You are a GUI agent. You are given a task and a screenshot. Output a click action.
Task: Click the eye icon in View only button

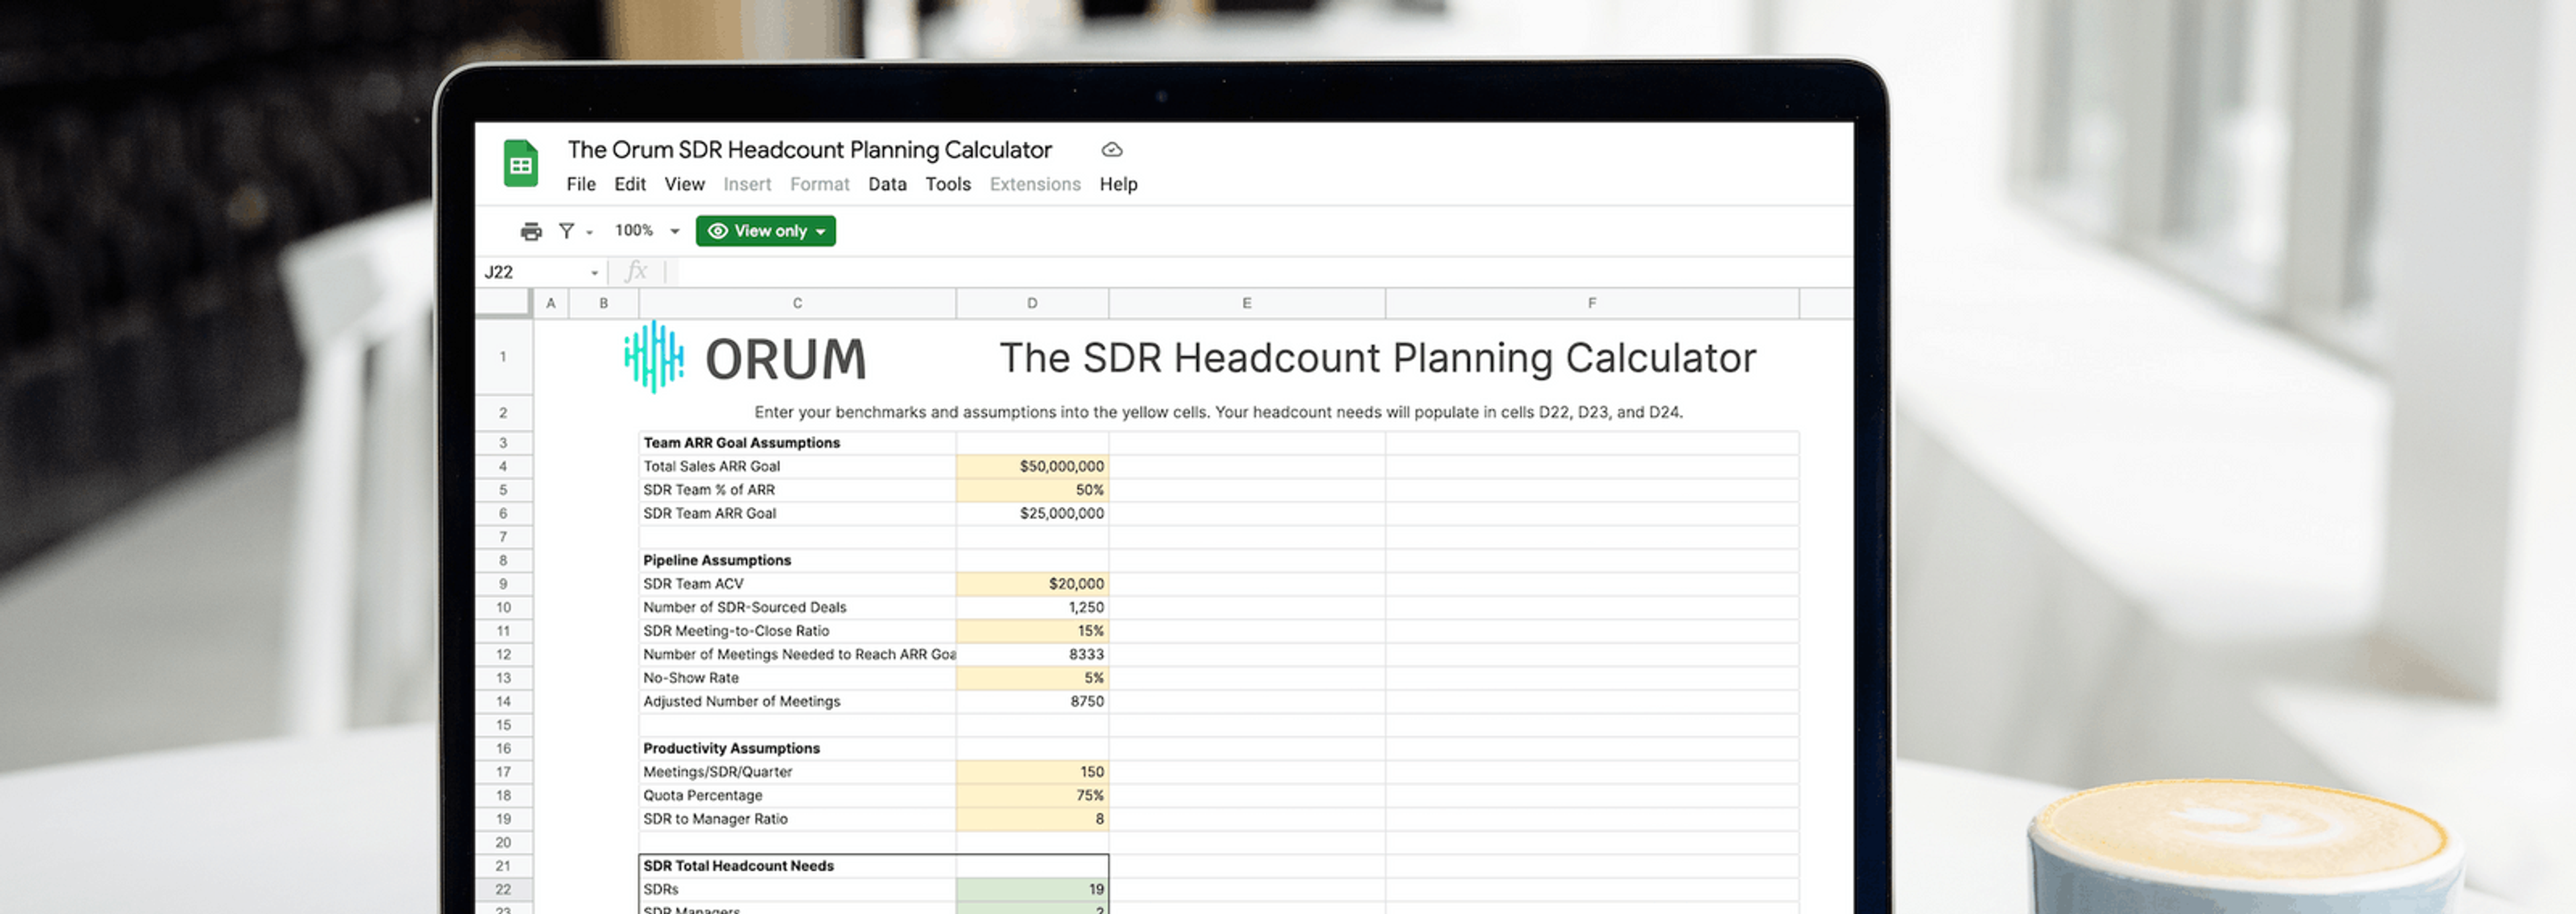[717, 231]
